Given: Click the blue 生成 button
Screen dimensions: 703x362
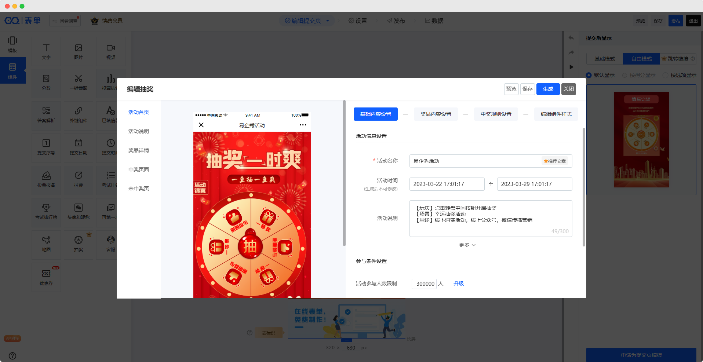Looking at the screenshot, I should coord(548,89).
